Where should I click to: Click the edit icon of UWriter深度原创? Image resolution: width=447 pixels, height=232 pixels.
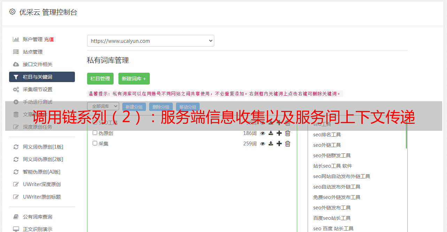pos(16,184)
